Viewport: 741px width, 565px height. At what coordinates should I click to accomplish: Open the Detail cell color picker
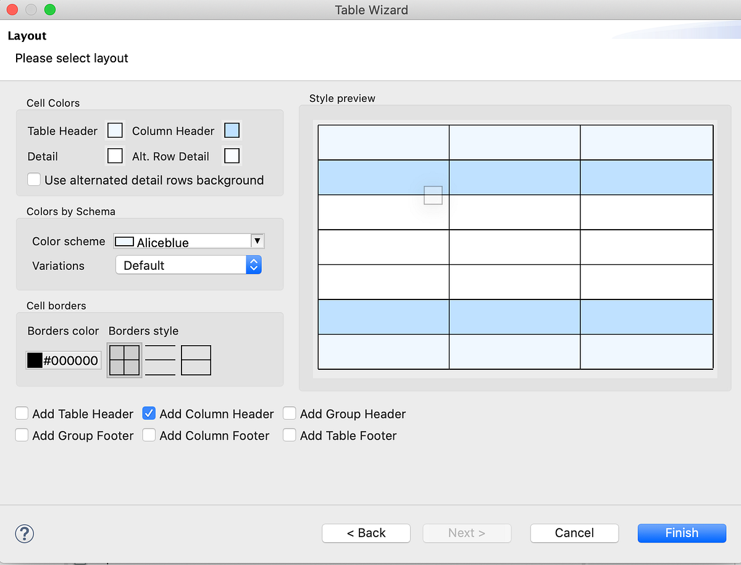point(115,156)
